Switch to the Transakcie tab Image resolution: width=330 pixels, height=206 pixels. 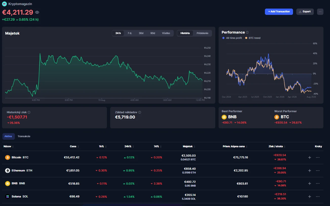pos(24,136)
